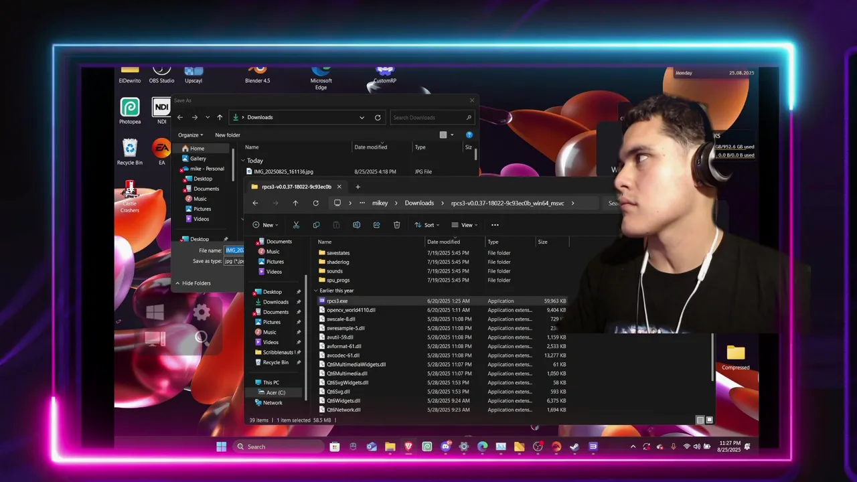
Task: Collapse the Earlier this year group
Action: coord(316,291)
